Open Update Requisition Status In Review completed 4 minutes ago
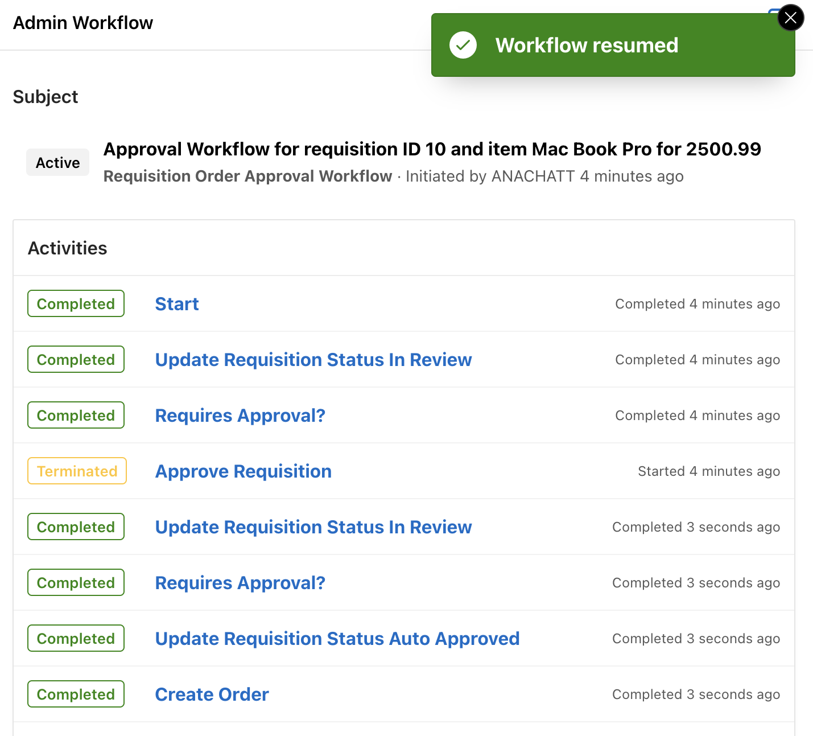Image resolution: width=813 pixels, height=736 pixels. (x=313, y=360)
